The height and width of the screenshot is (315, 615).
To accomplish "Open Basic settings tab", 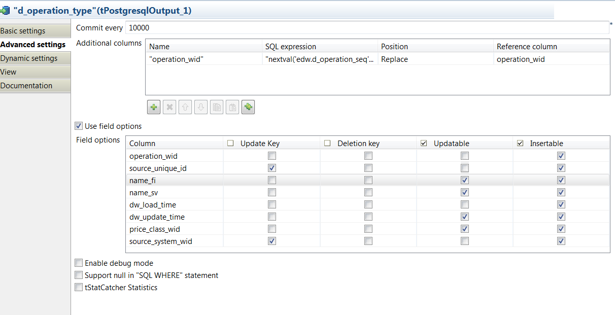I will pyautogui.click(x=35, y=31).
